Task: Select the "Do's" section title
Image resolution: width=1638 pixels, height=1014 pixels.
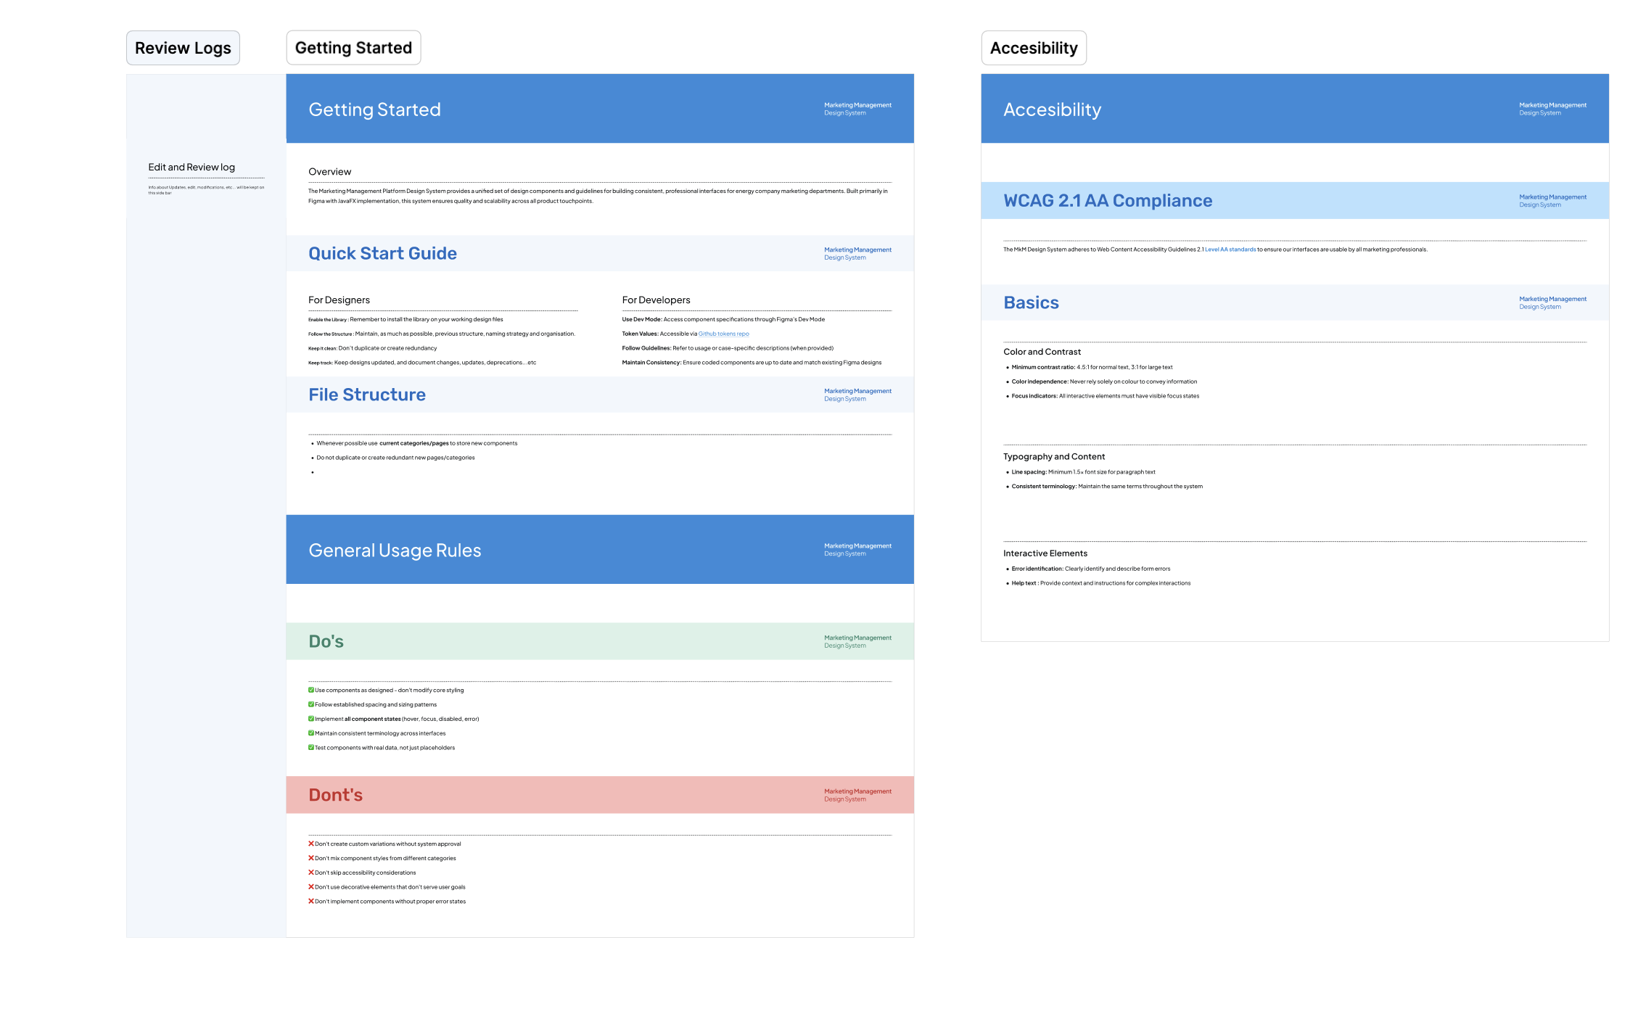Action: tap(326, 641)
